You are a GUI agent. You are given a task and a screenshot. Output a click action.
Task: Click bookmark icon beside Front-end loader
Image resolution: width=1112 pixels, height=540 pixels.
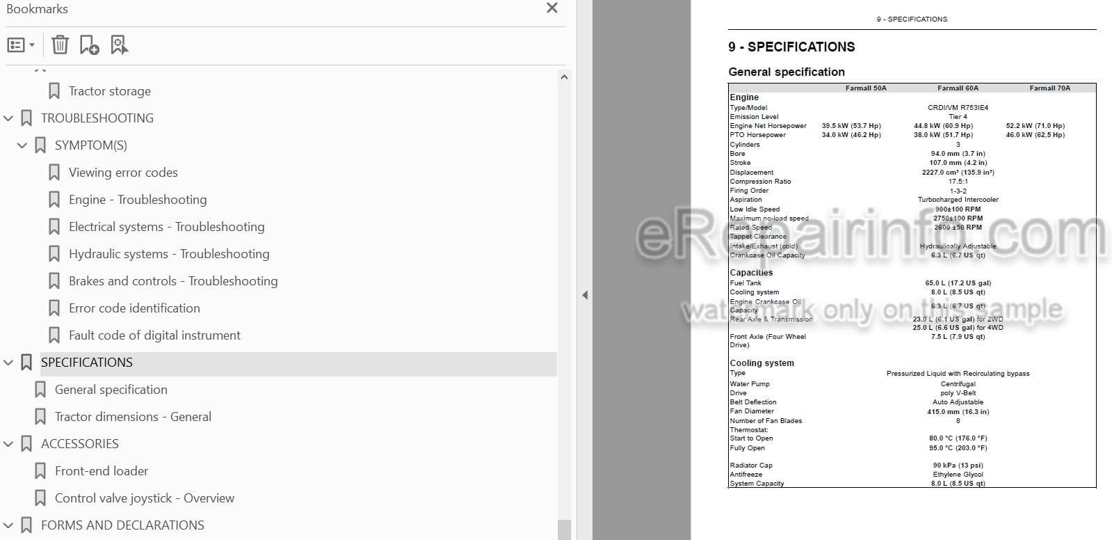40,471
